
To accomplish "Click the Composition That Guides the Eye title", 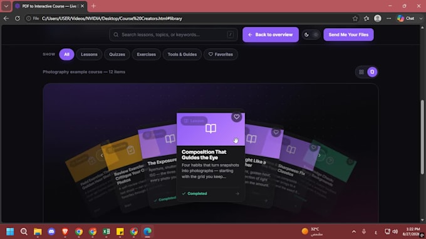I will pos(204,155).
